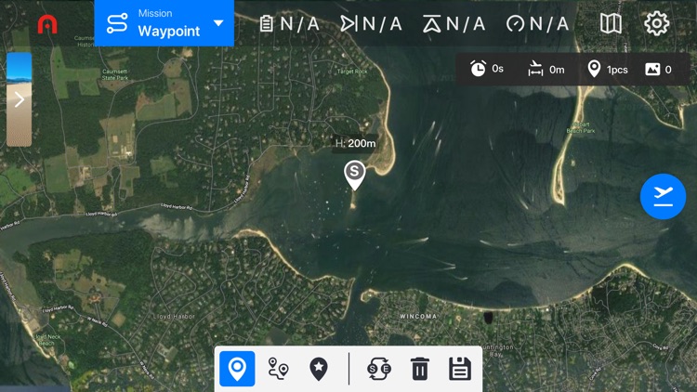
Task: Select the star point-of-interest marker tool
Action: point(318,369)
